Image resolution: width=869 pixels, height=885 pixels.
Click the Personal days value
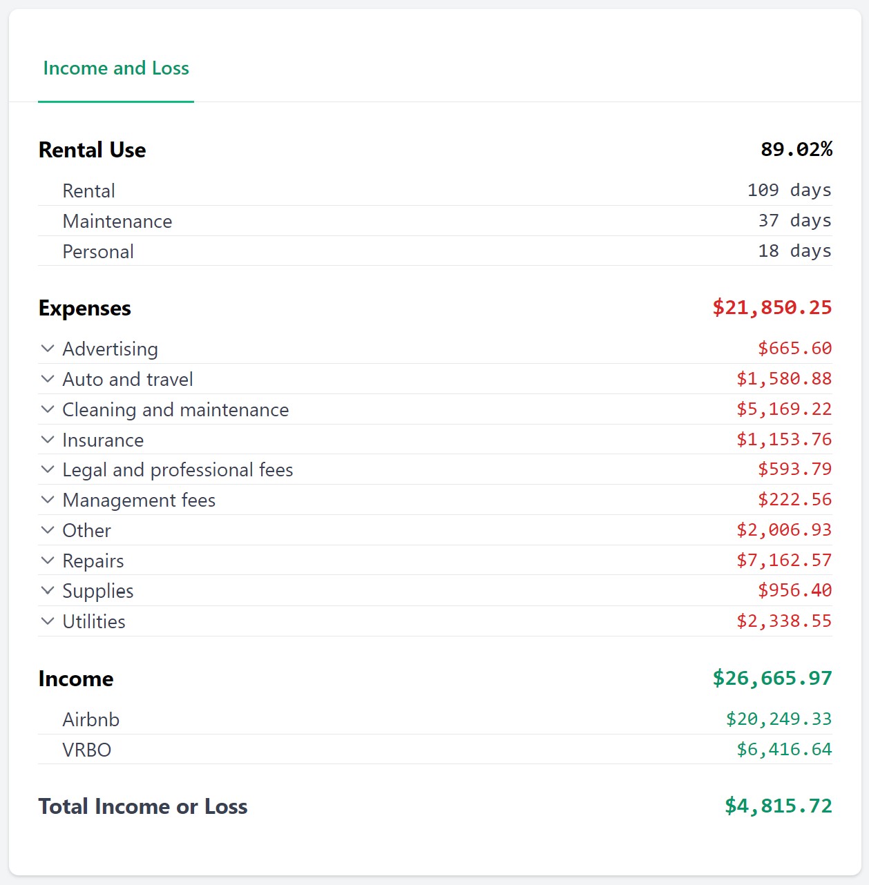tap(794, 251)
